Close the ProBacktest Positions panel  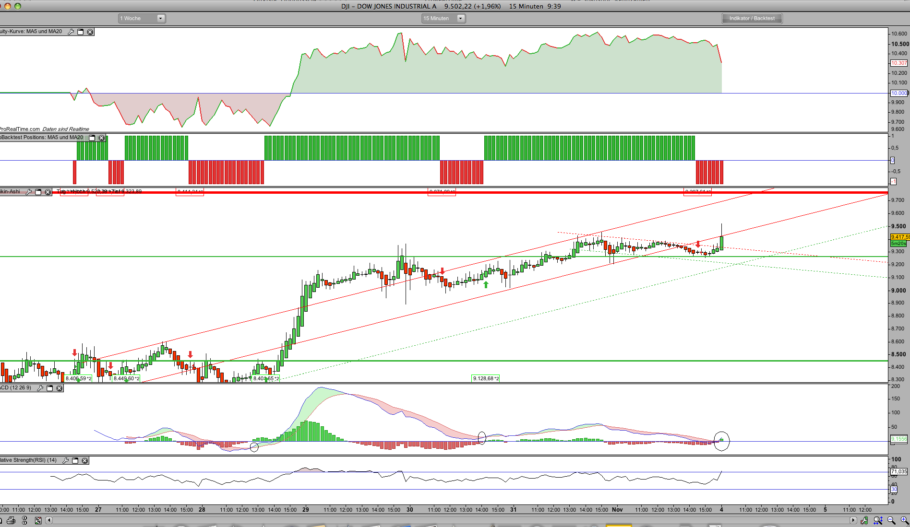[x=101, y=138]
